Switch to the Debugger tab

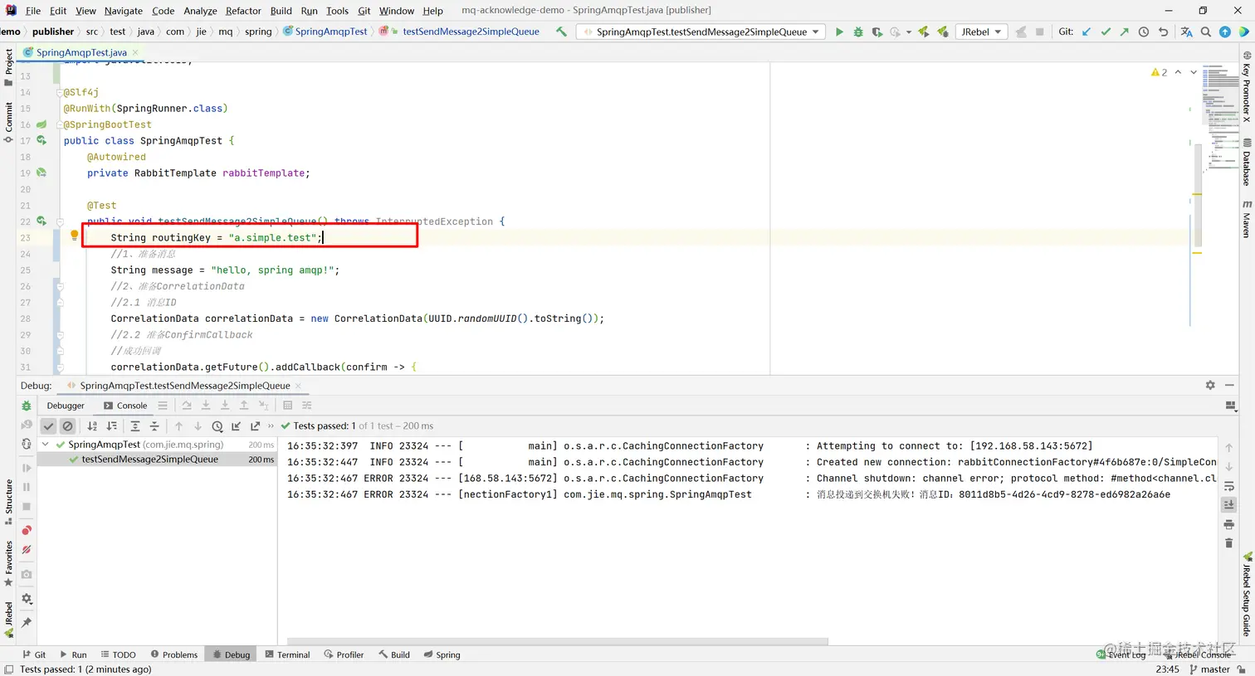[66, 406]
